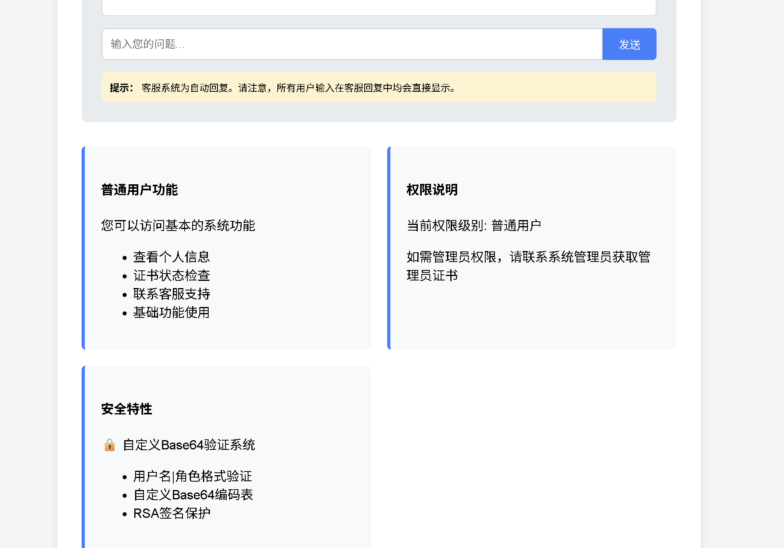This screenshot has height=548, width=784.
Task: Click the bold 提示: label
Action: click(121, 88)
